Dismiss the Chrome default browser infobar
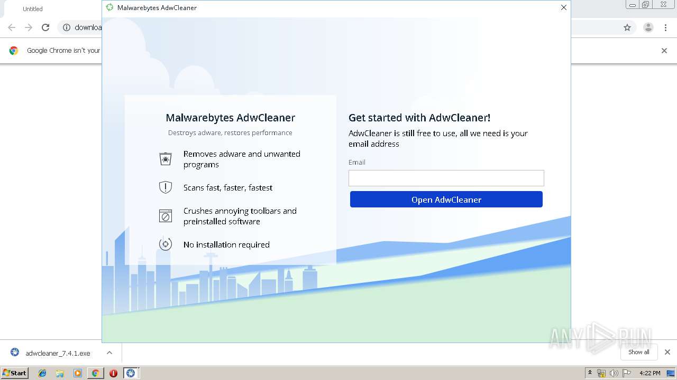Screen dimensions: 677x380 coord(664,51)
